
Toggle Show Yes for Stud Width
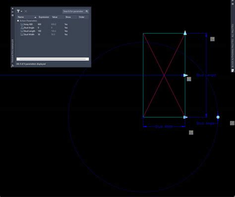point(66,34)
